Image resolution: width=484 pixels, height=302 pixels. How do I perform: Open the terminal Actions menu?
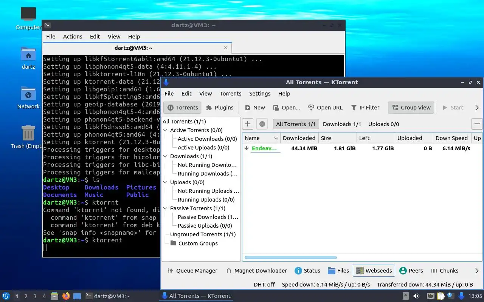coord(73,37)
